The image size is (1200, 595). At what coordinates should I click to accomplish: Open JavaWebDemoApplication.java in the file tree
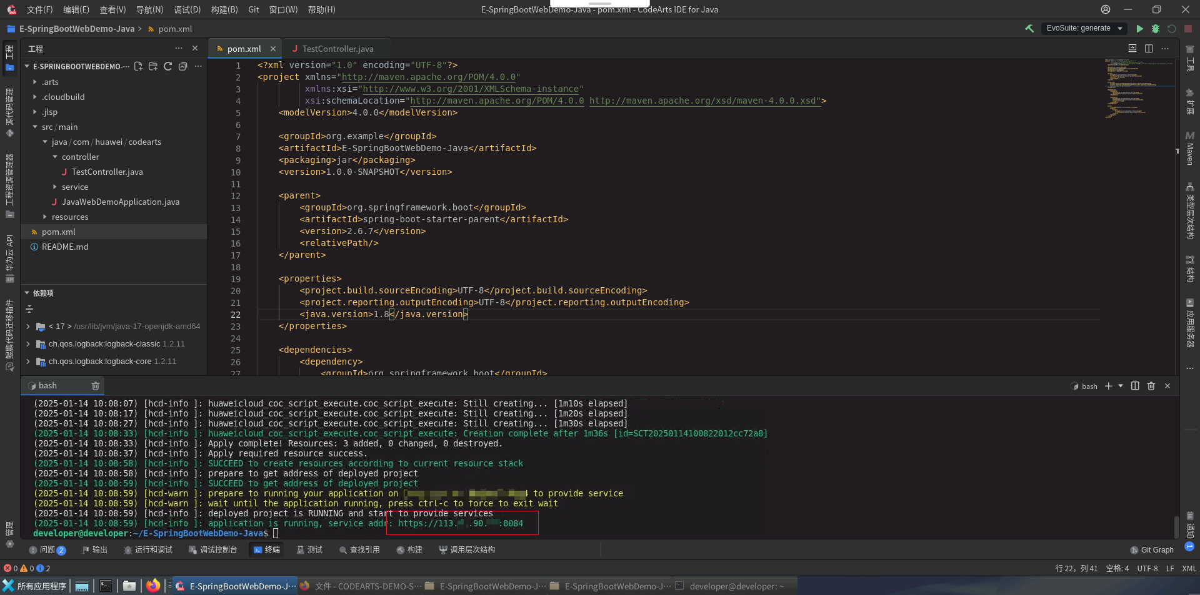120,202
